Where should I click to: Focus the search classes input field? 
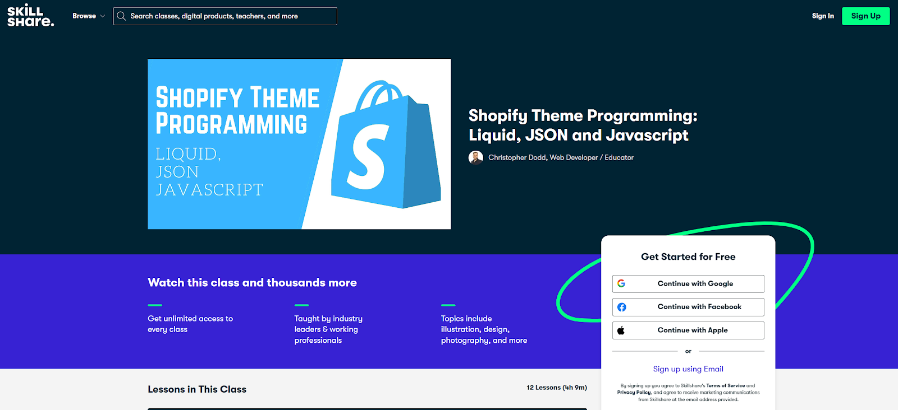[225, 16]
